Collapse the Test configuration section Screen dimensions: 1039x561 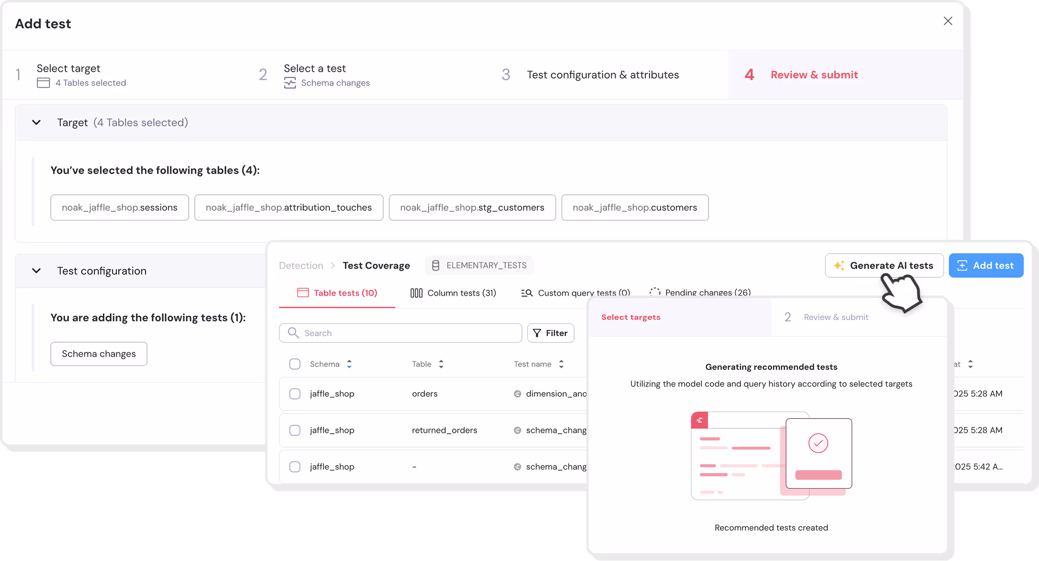coord(36,271)
